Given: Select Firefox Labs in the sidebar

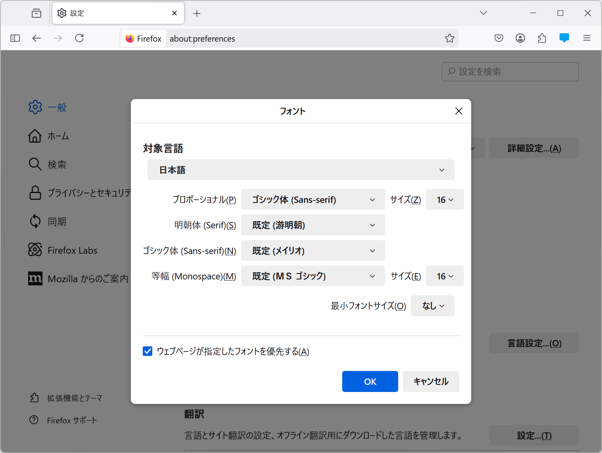Looking at the screenshot, I should point(72,250).
